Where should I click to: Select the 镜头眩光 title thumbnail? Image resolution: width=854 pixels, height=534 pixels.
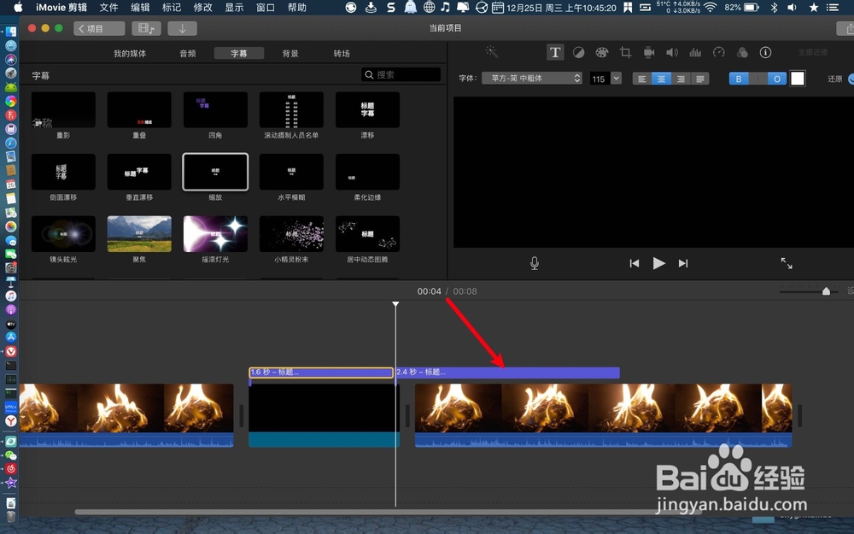pyautogui.click(x=63, y=234)
